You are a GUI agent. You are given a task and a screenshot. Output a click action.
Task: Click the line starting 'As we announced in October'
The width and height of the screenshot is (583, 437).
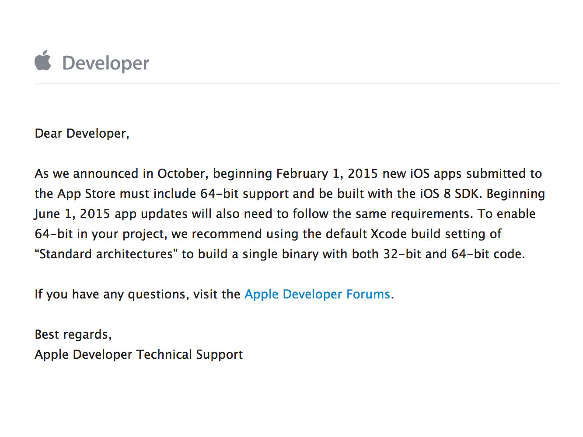tap(288, 173)
